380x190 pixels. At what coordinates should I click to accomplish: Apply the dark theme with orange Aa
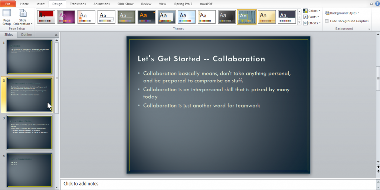coord(146,17)
